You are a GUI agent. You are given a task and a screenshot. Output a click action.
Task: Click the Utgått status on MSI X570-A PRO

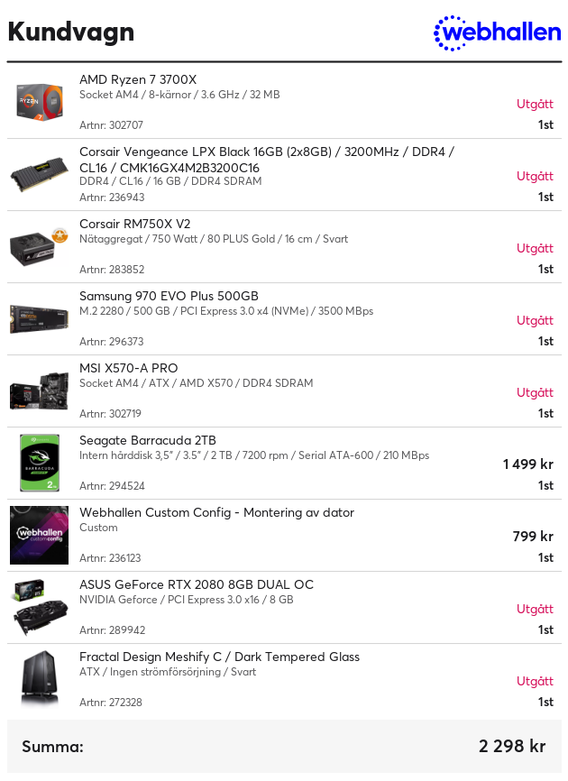(x=535, y=392)
